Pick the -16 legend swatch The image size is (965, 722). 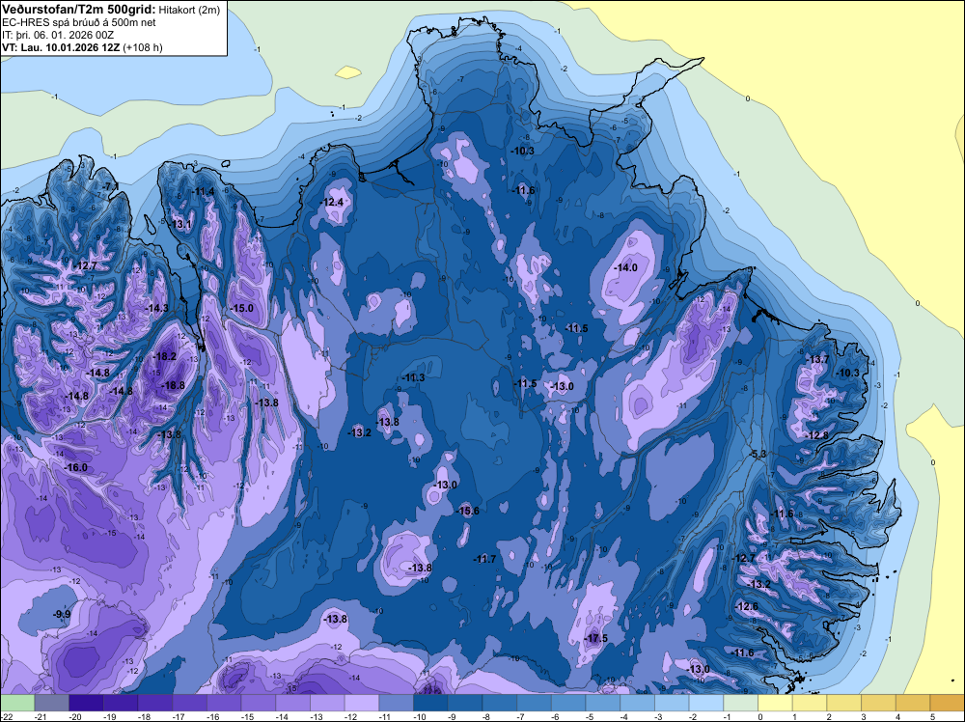(224, 703)
